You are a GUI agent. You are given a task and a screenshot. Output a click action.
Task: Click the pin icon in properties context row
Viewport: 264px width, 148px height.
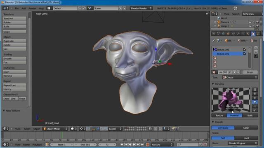(x=213, y=41)
